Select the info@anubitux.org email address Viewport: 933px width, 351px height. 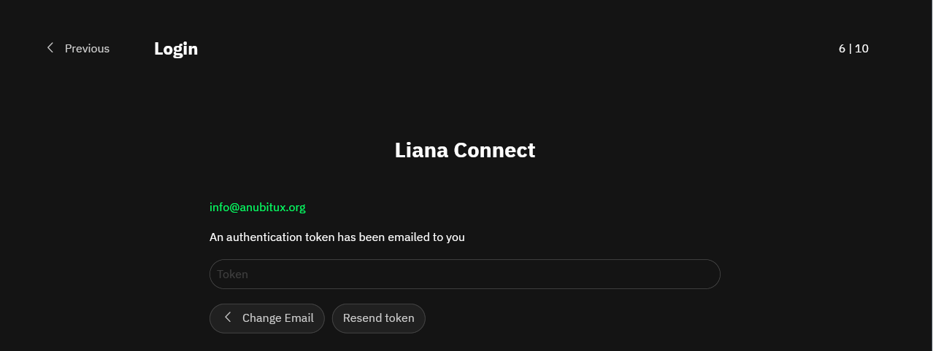[257, 208]
